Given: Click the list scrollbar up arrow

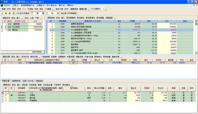Looking at the screenshot, I should [x=196, y=21].
